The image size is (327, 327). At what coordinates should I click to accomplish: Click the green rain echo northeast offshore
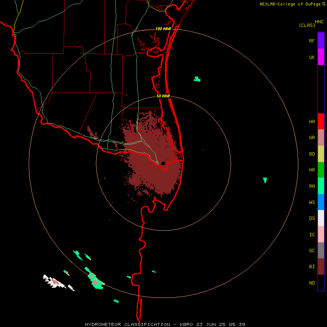pyautogui.click(x=197, y=79)
